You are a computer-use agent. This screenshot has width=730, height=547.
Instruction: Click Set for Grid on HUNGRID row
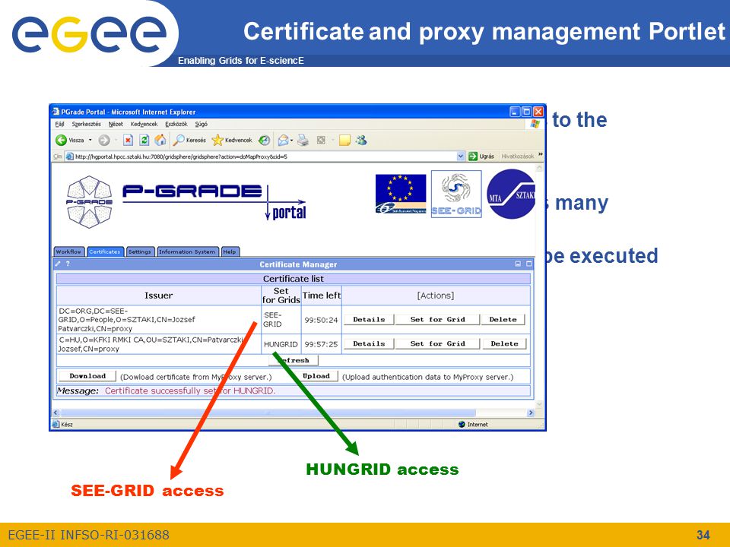tap(438, 343)
